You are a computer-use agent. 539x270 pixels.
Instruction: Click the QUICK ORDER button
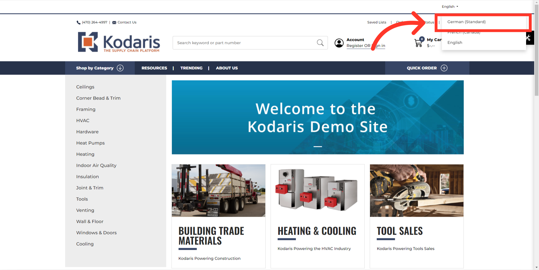tap(427, 68)
